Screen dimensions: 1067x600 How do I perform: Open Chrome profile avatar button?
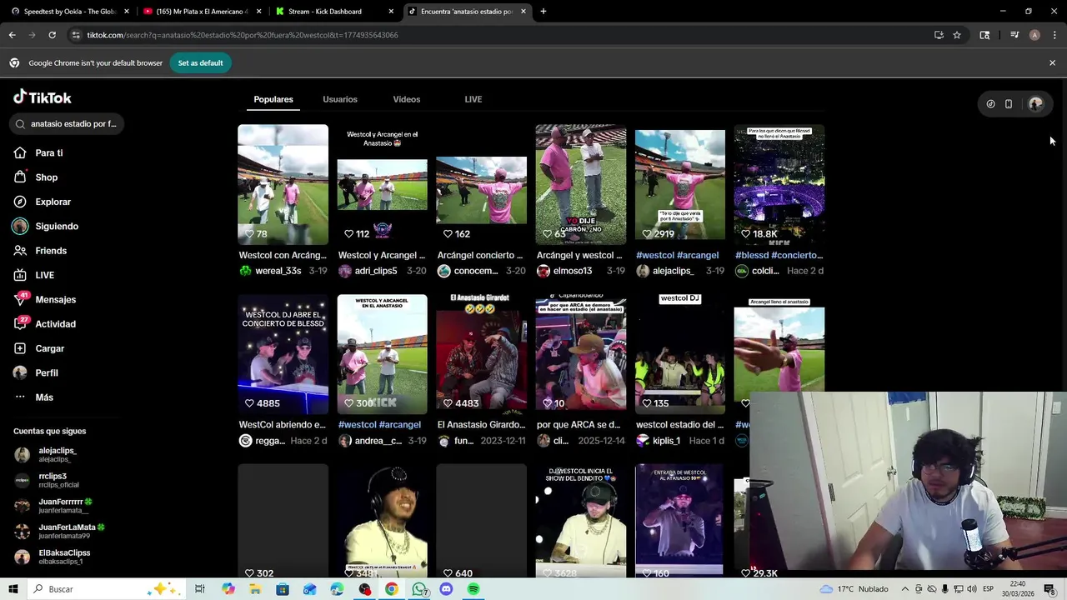1034,35
